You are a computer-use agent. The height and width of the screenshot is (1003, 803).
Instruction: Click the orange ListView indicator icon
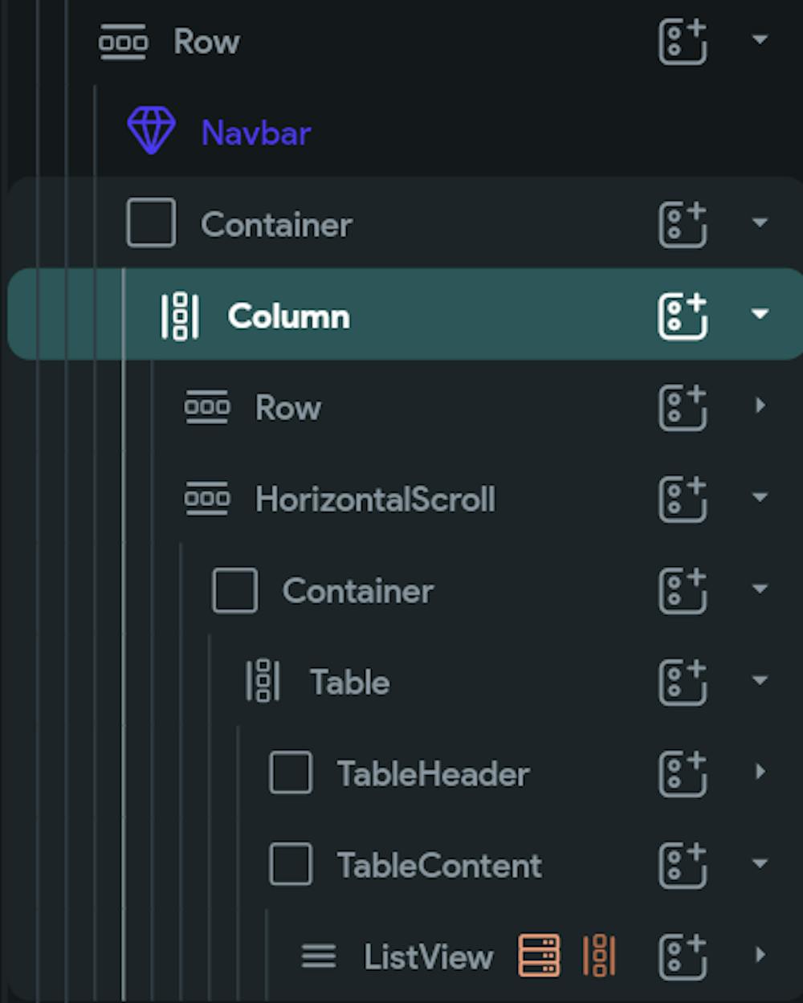(540, 956)
